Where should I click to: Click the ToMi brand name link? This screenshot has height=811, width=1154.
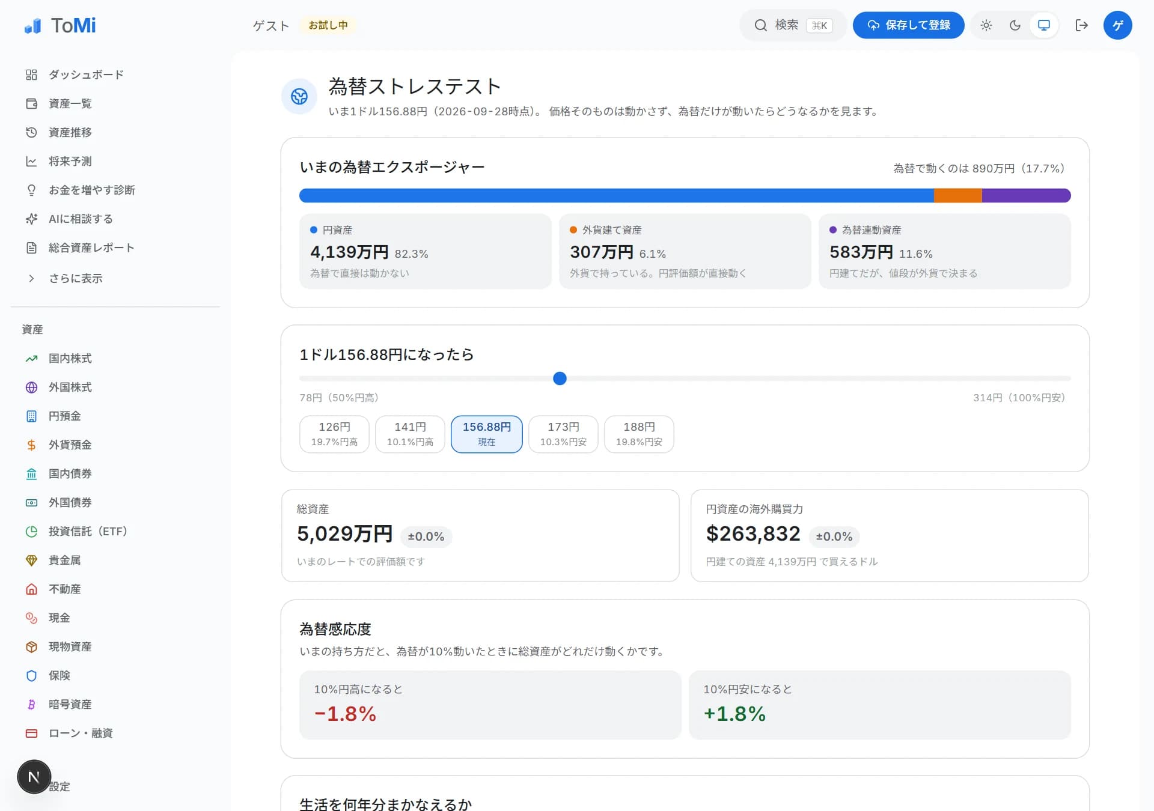(x=73, y=25)
